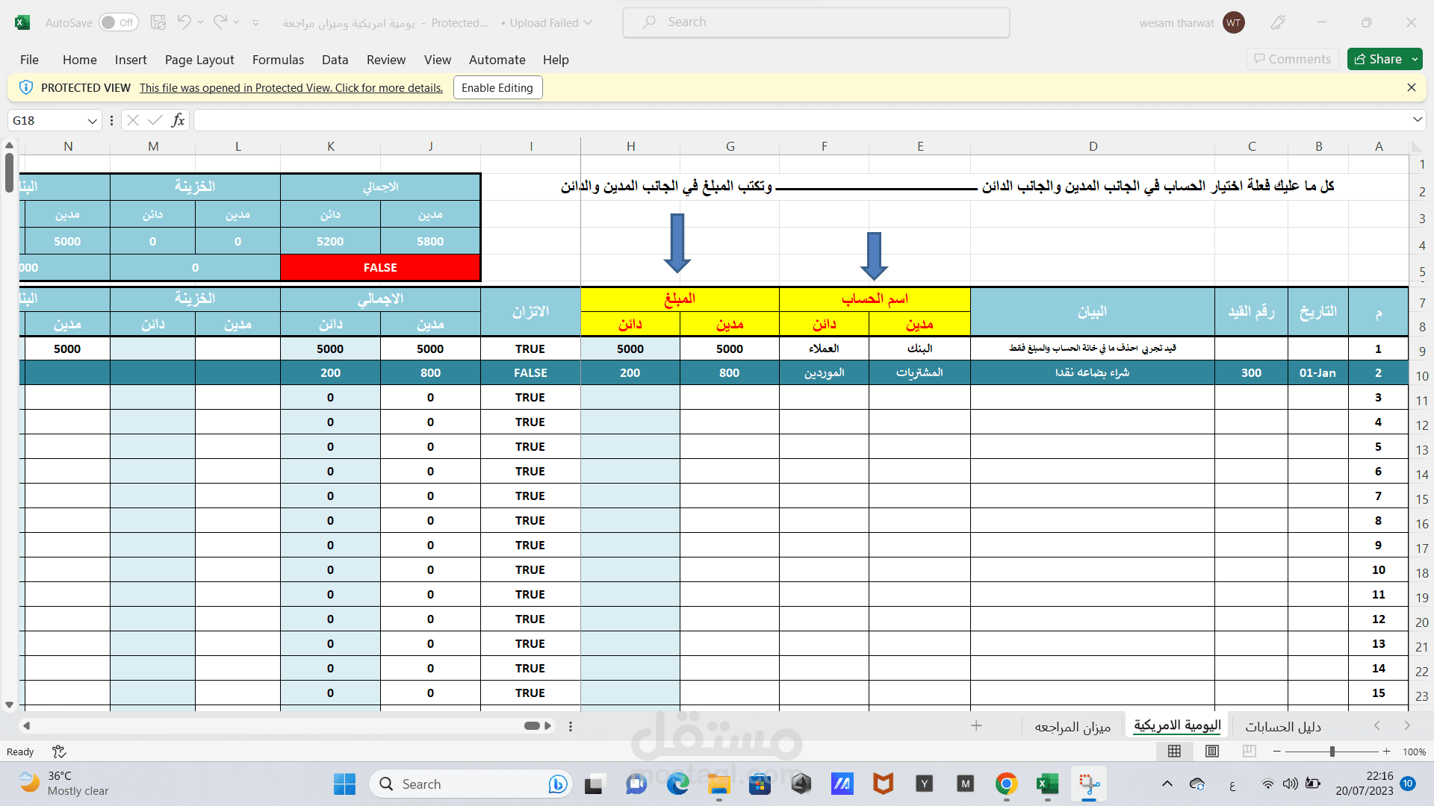This screenshot has height=806, width=1434.
Task: Click the Undo arrow icon
Action: tap(184, 22)
